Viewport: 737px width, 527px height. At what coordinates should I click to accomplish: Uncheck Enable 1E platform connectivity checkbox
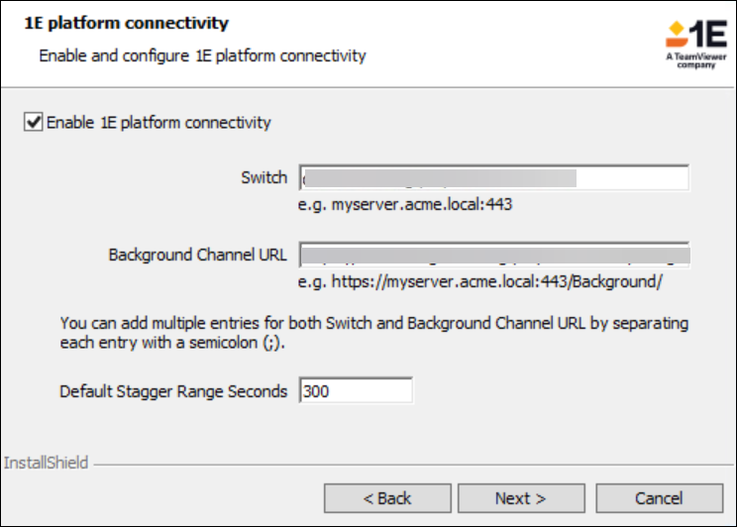[35, 123]
